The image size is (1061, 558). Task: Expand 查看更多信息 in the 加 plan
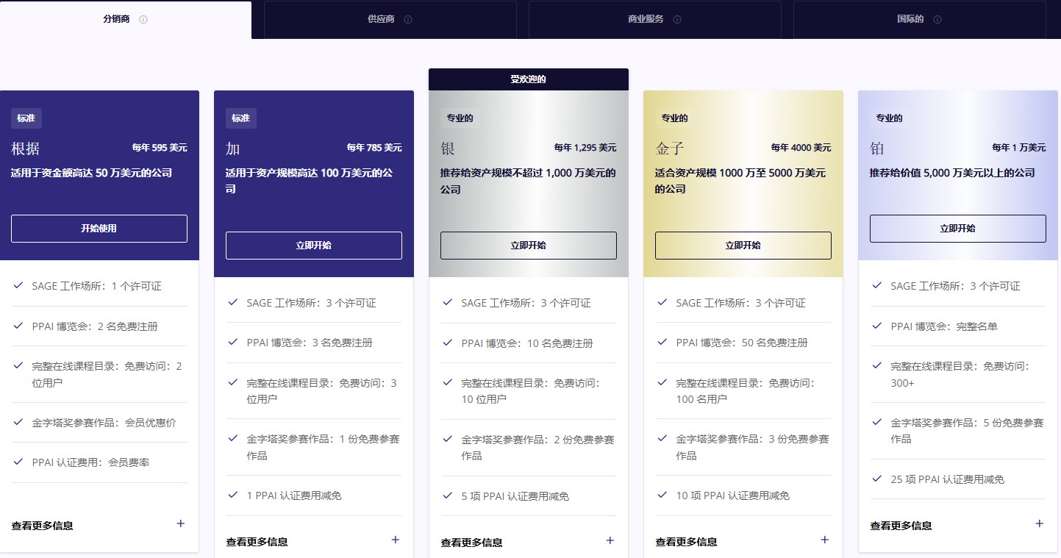(396, 540)
